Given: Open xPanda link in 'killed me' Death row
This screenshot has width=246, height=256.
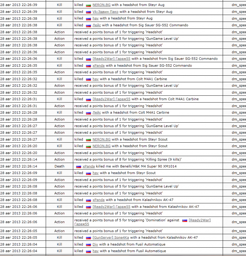Looking at the screenshot, I should (89, 166).
